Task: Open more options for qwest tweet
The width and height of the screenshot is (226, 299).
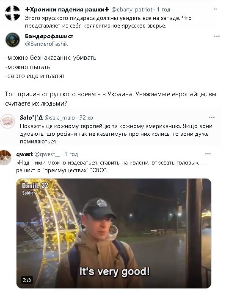Action: [208, 154]
